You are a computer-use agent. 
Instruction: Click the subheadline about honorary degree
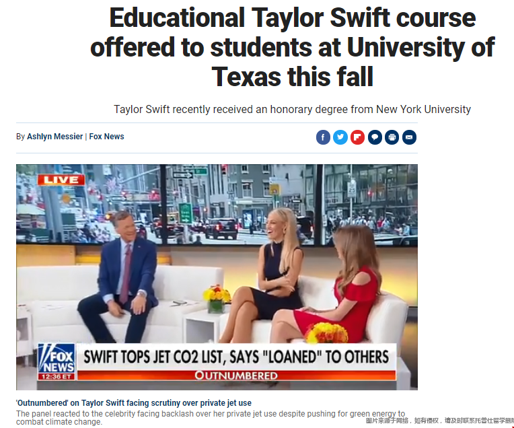(292, 109)
